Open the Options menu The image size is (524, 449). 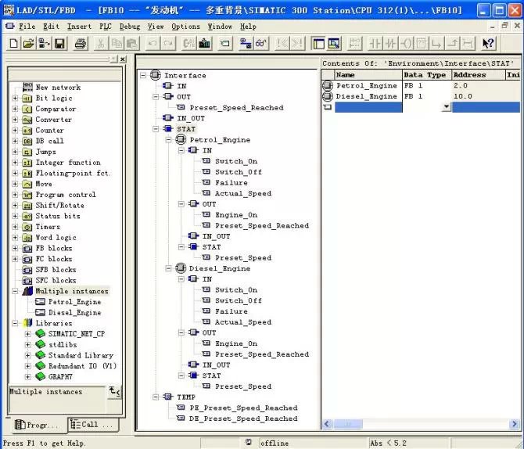click(185, 27)
